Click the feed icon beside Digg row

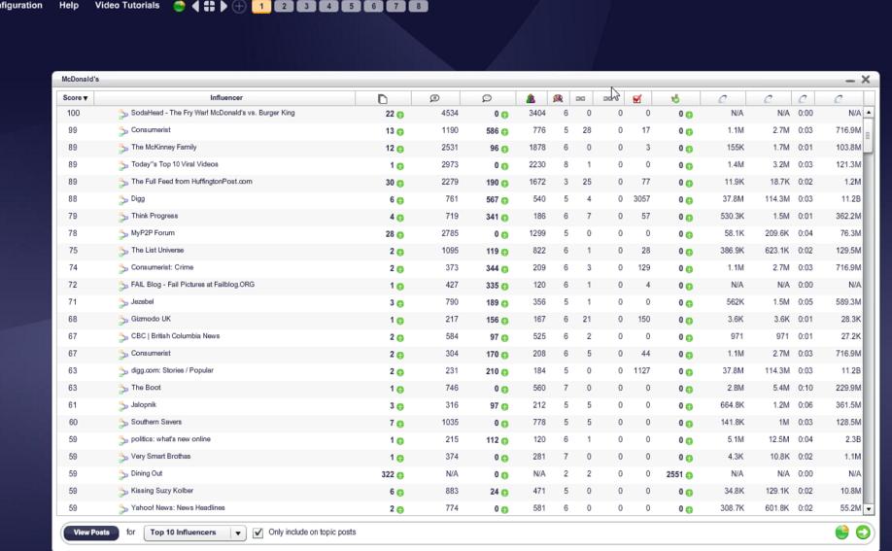pyautogui.click(x=122, y=200)
